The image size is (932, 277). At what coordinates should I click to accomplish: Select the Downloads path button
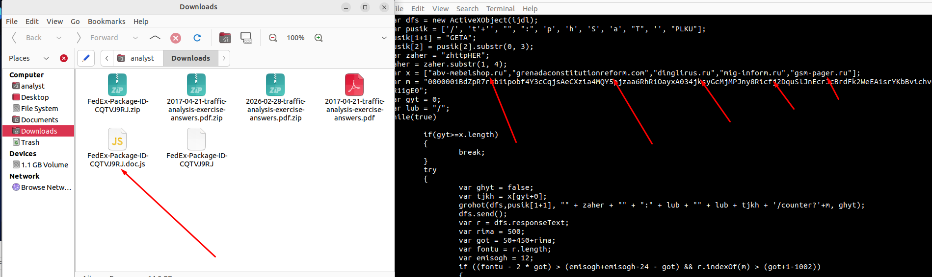(190, 58)
